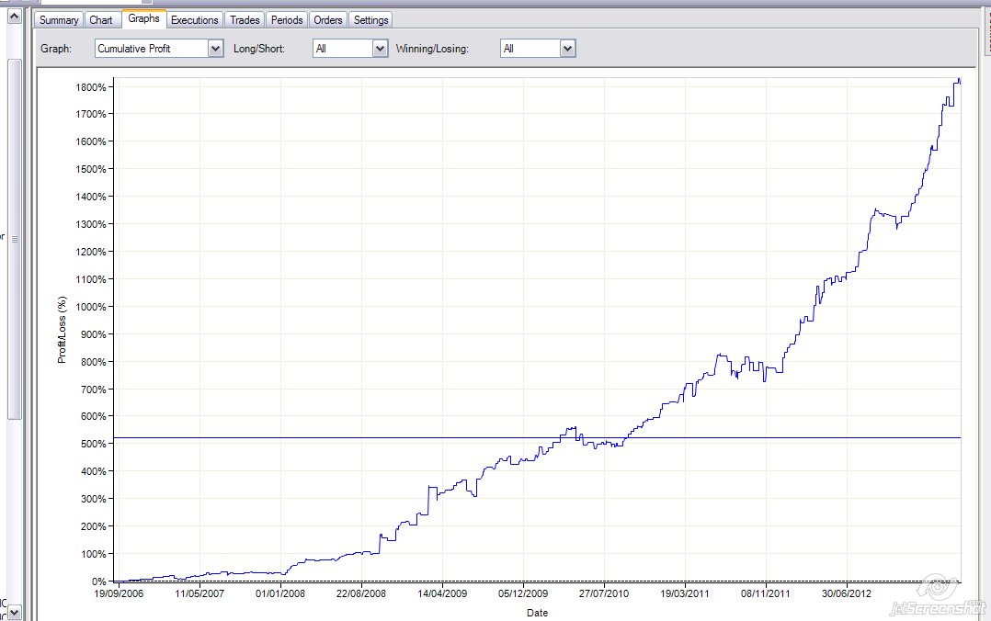Expand the Graph type dropdown arrow
This screenshot has height=621, width=991.
(x=215, y=49)
